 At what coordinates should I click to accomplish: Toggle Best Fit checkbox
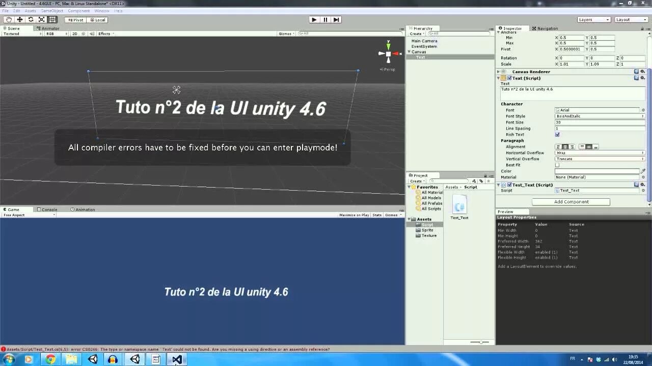pos(557,165)
